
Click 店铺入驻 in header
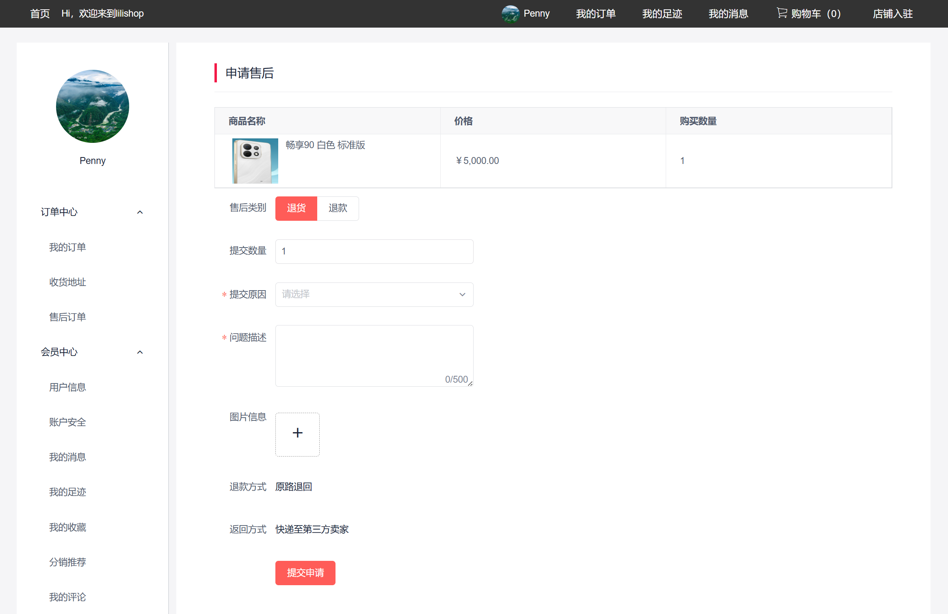click(893, 14)
